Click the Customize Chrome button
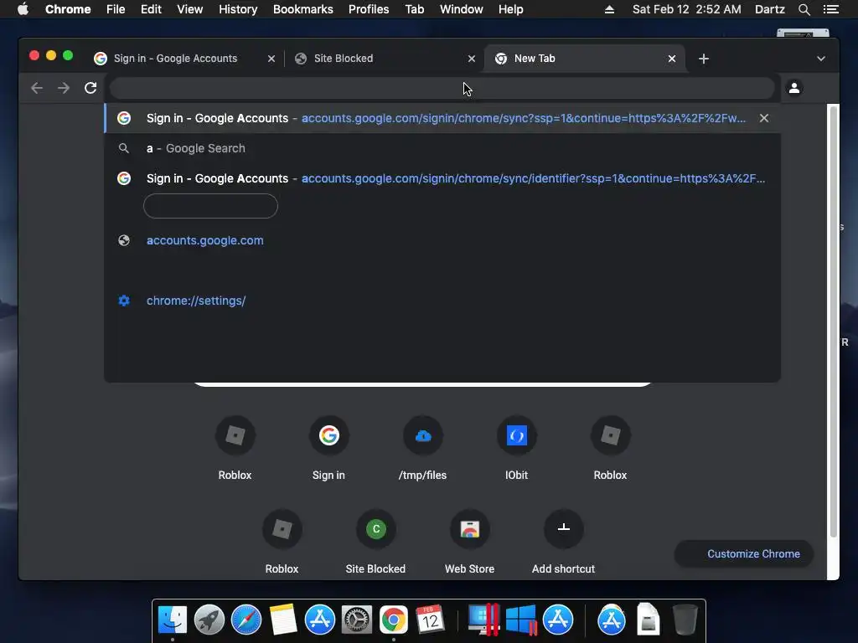Viewport: 858px width, 643px height. (744, 554)
